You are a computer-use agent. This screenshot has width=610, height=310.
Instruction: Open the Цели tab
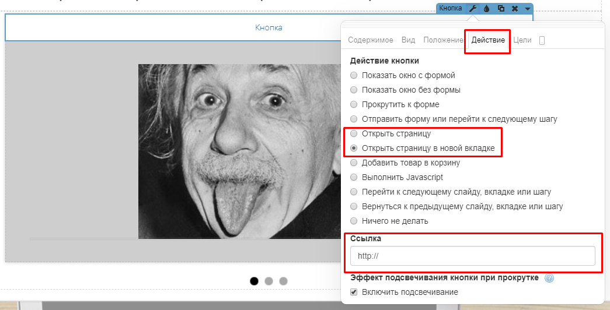click(522, 40)
